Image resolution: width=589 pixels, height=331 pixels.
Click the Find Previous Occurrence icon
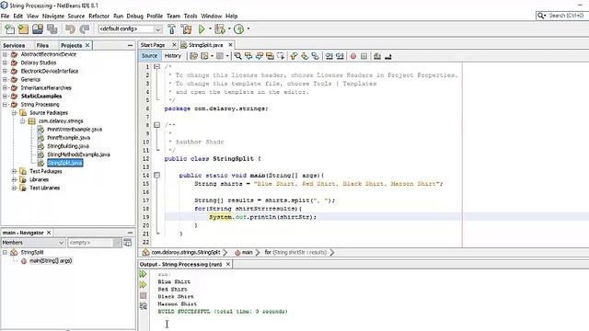click(x=248, y=56)
